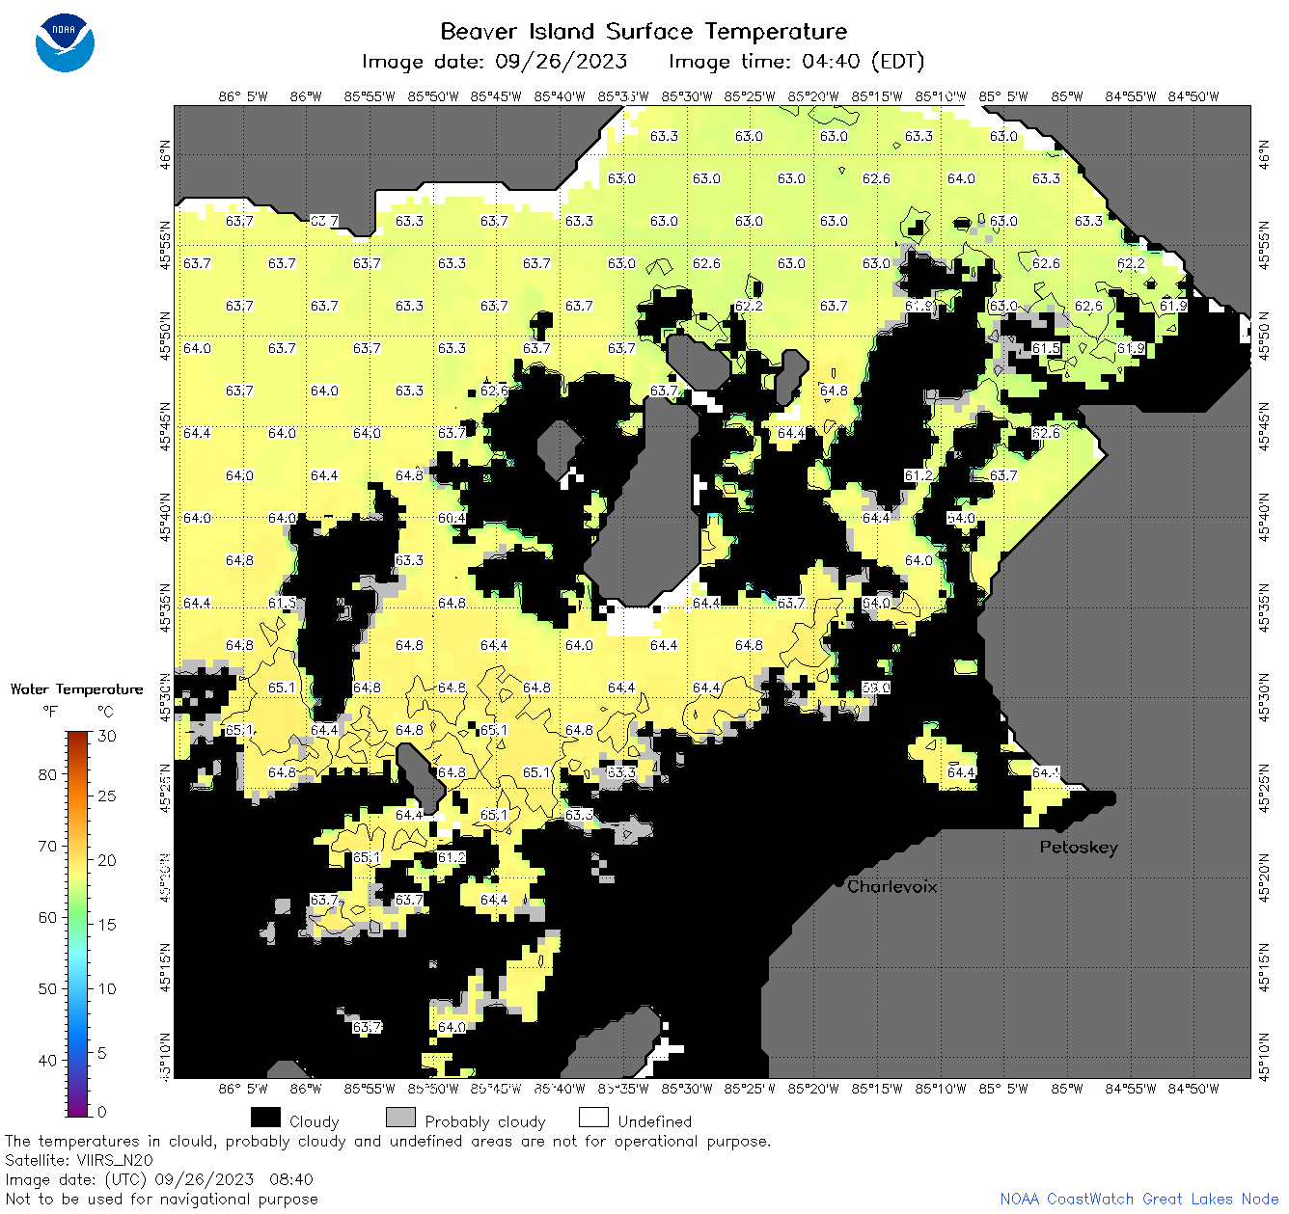
Task: Click the 70 °F tick on temperature scale
Action: (47, 846)
